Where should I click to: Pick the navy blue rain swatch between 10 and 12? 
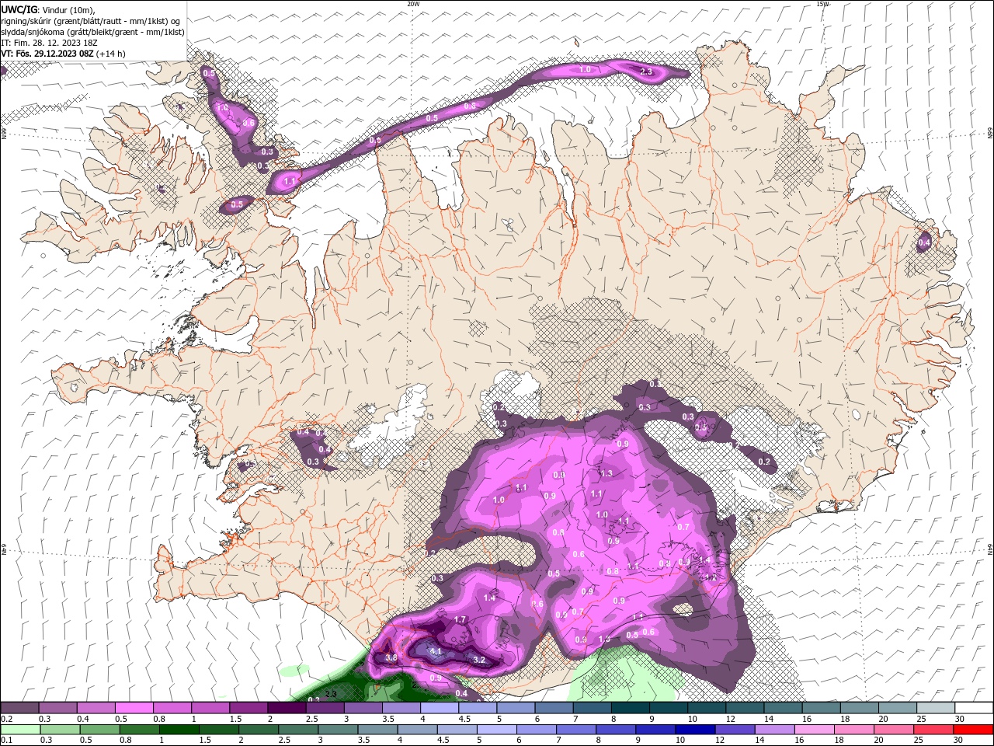[x=693, y=730]
